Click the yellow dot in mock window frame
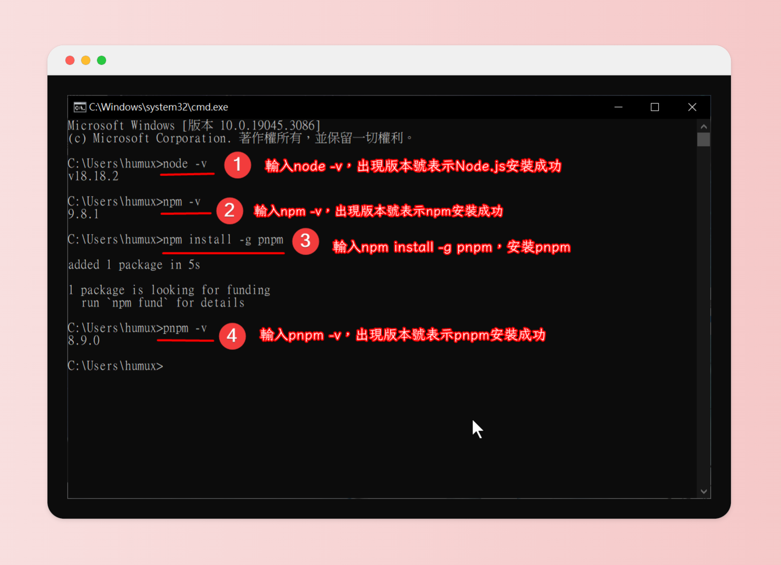781x565 pixels. pyautogui.click(x=85, y=61)
